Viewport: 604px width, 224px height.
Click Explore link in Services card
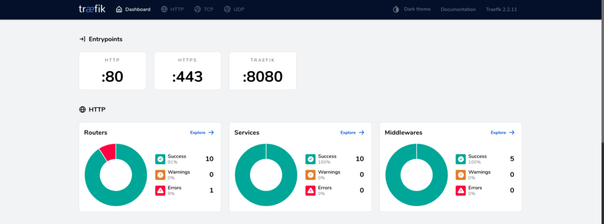click(x=352, y=133)
